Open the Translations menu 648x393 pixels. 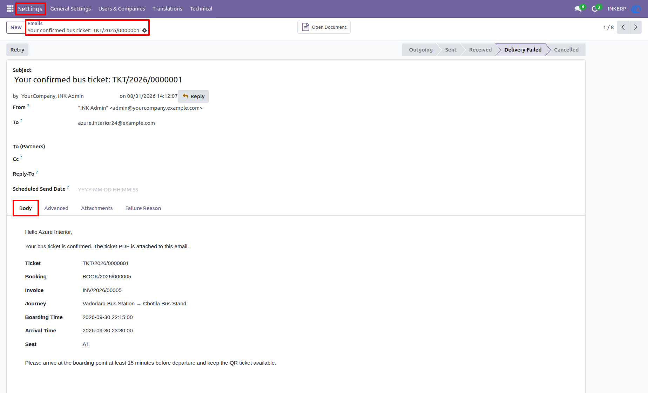[167, 9]
